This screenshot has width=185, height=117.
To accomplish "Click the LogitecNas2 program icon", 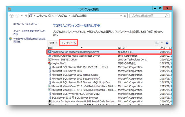I will pos(50,63).
